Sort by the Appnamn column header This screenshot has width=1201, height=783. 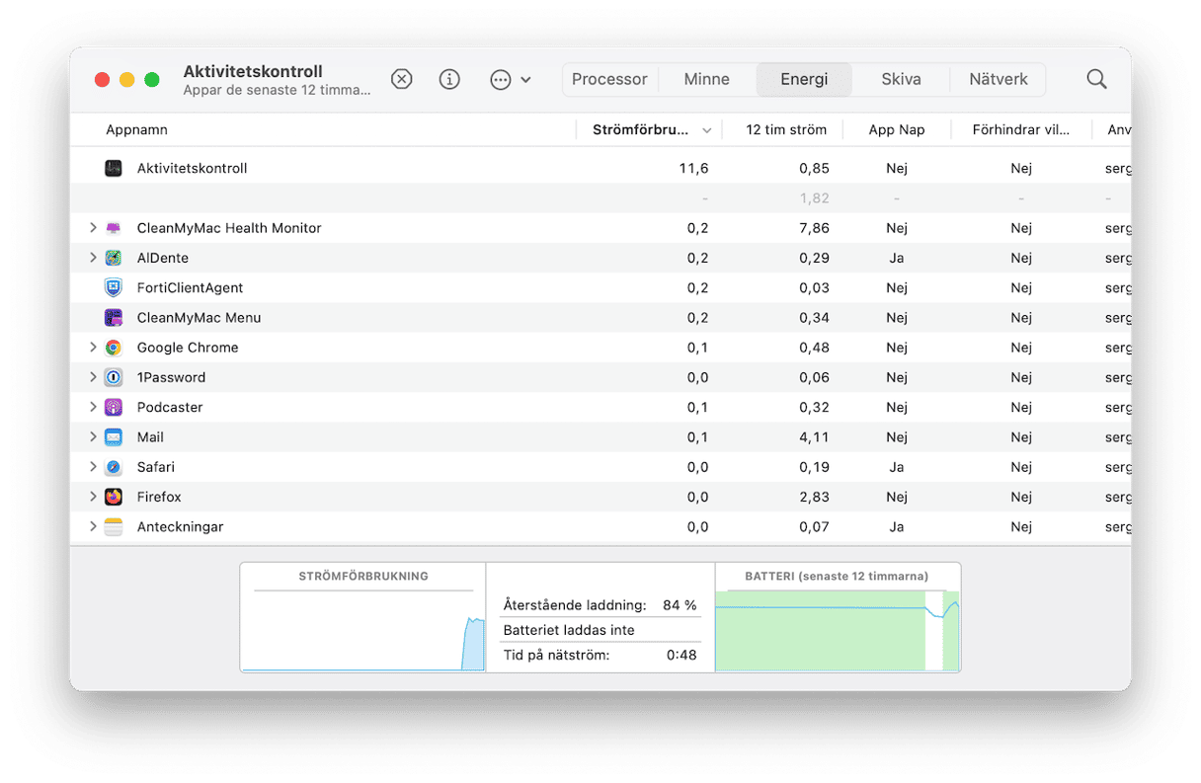click(x=137, y=130)
